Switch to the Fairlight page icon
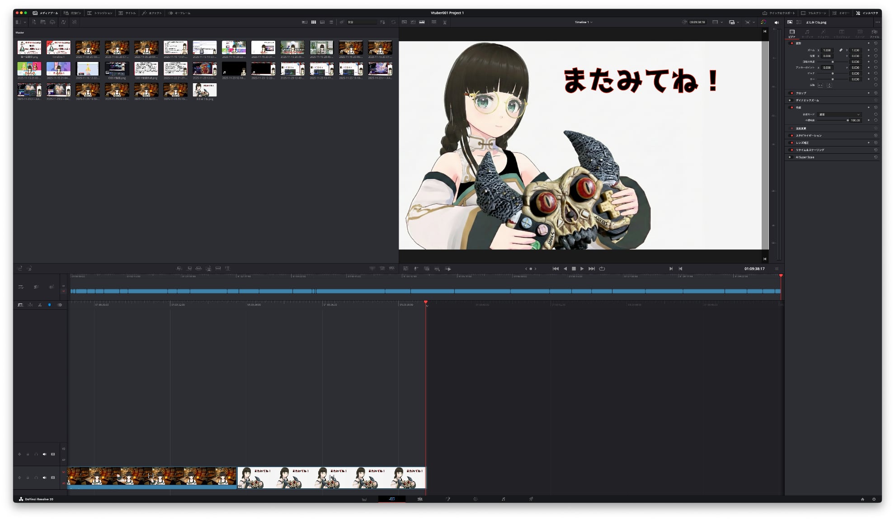 (x=503, y=499)
